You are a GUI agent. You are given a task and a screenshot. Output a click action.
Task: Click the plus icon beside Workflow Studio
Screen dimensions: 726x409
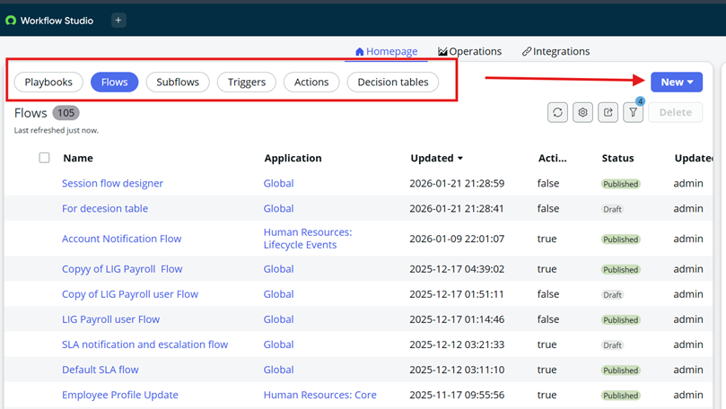point(118,20)
